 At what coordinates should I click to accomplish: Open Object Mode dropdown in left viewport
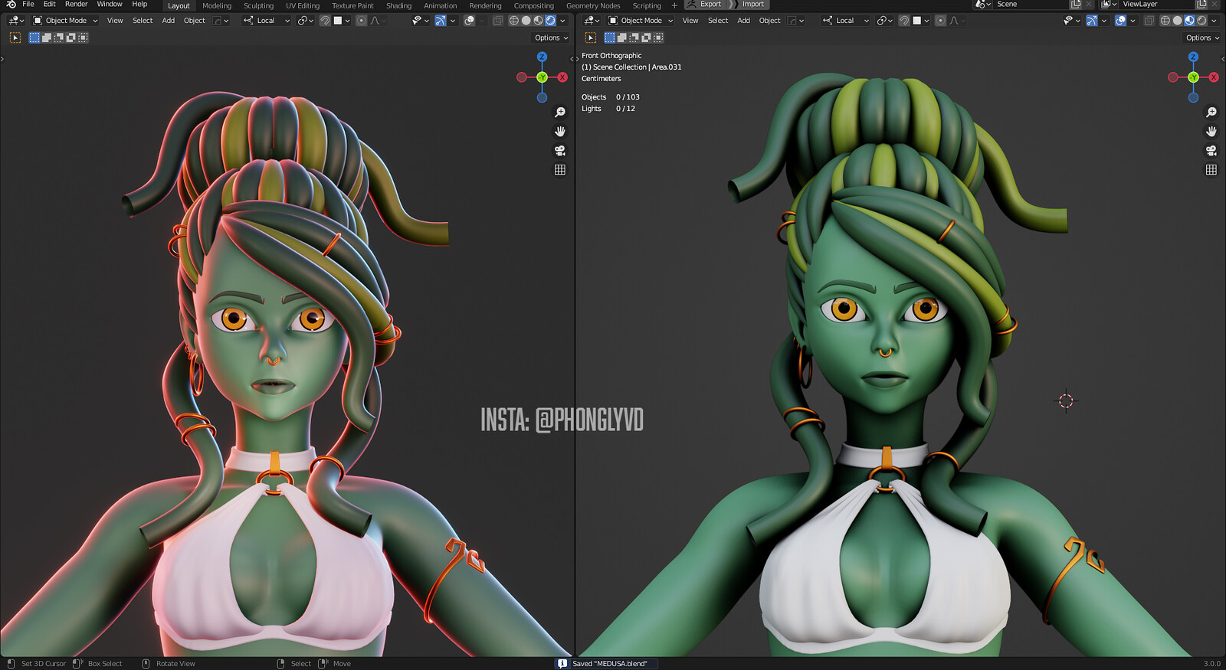[x=65, y=21]
